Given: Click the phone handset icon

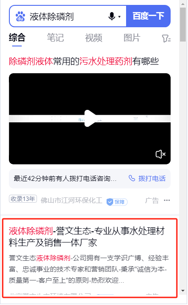Looking at the screenshot, I should pyautogui.click(x=132, y=178).
